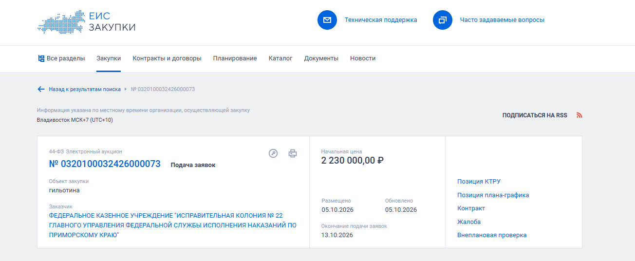Viewport: 635px width, 261px height.
Task: Open the Техническая поддержка envelope icon
Action: [327, 20]
